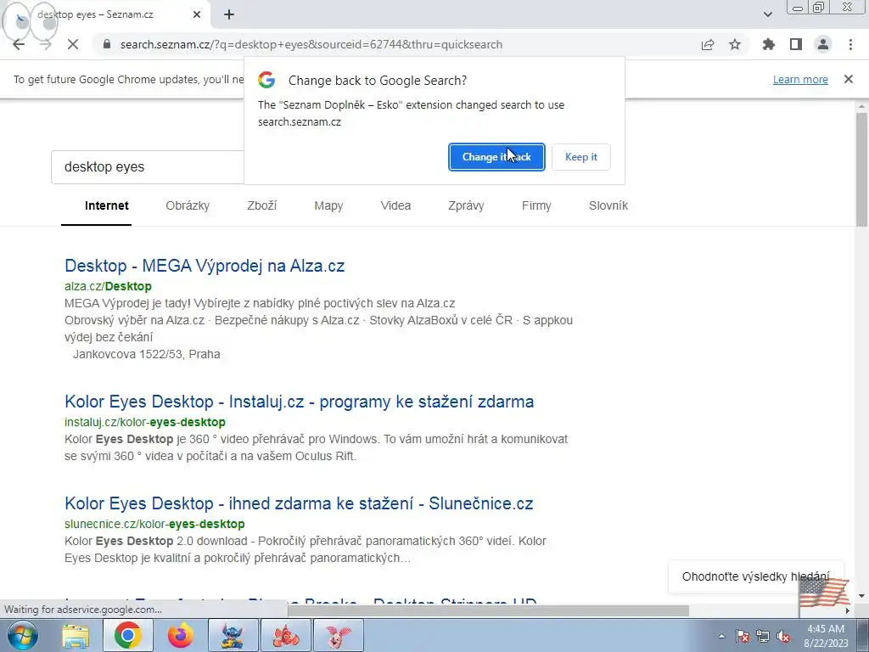Switch to the Zprávy tab

(466, 205)
